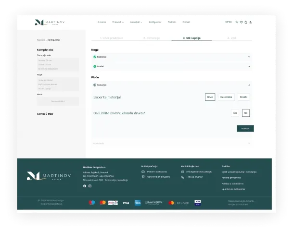Open the search icon in header
Image resolution: width=293 pixels, height=232 pixels.
[237, 22]
